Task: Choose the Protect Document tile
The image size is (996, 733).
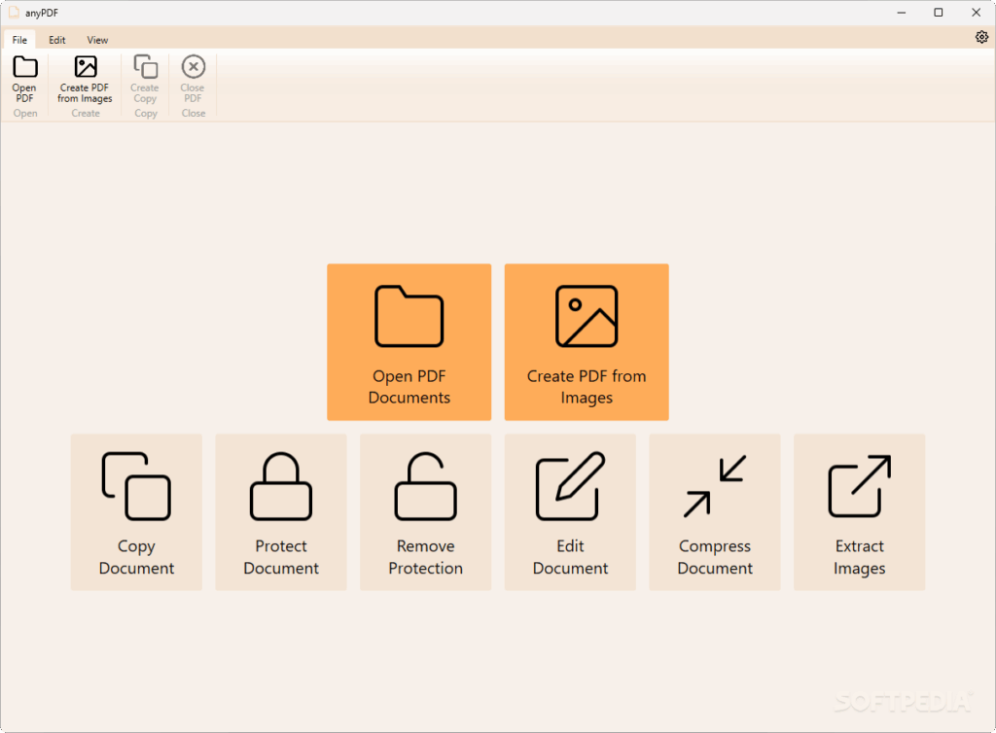Action: [281, 512]
